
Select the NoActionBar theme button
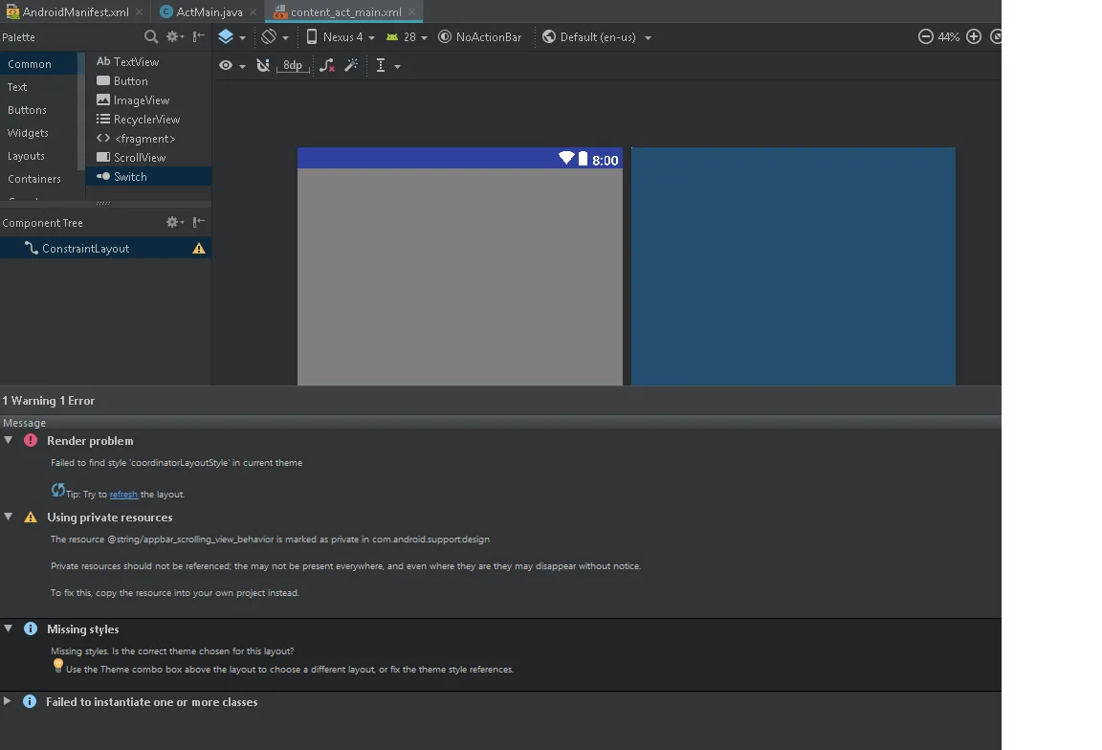pos(480,37)
